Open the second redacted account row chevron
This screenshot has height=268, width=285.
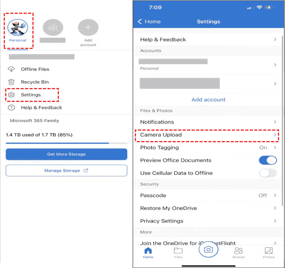click(x=275, y=84)
